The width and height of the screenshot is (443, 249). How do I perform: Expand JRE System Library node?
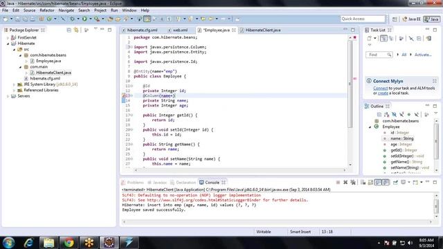pos(14,84)
